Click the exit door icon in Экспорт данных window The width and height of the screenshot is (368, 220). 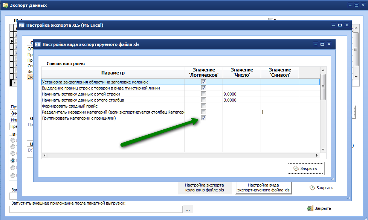pyautogui.click(x=310, y=208)
